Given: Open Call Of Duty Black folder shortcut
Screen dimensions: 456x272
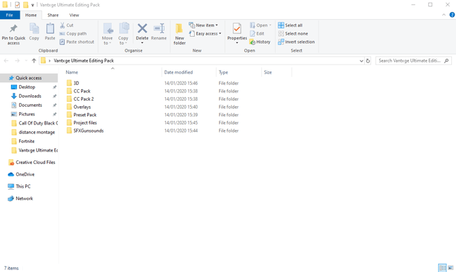Looking at the screenshot, I should (38, 123).
